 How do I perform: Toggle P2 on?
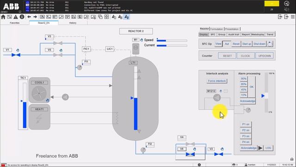[246, 130]
